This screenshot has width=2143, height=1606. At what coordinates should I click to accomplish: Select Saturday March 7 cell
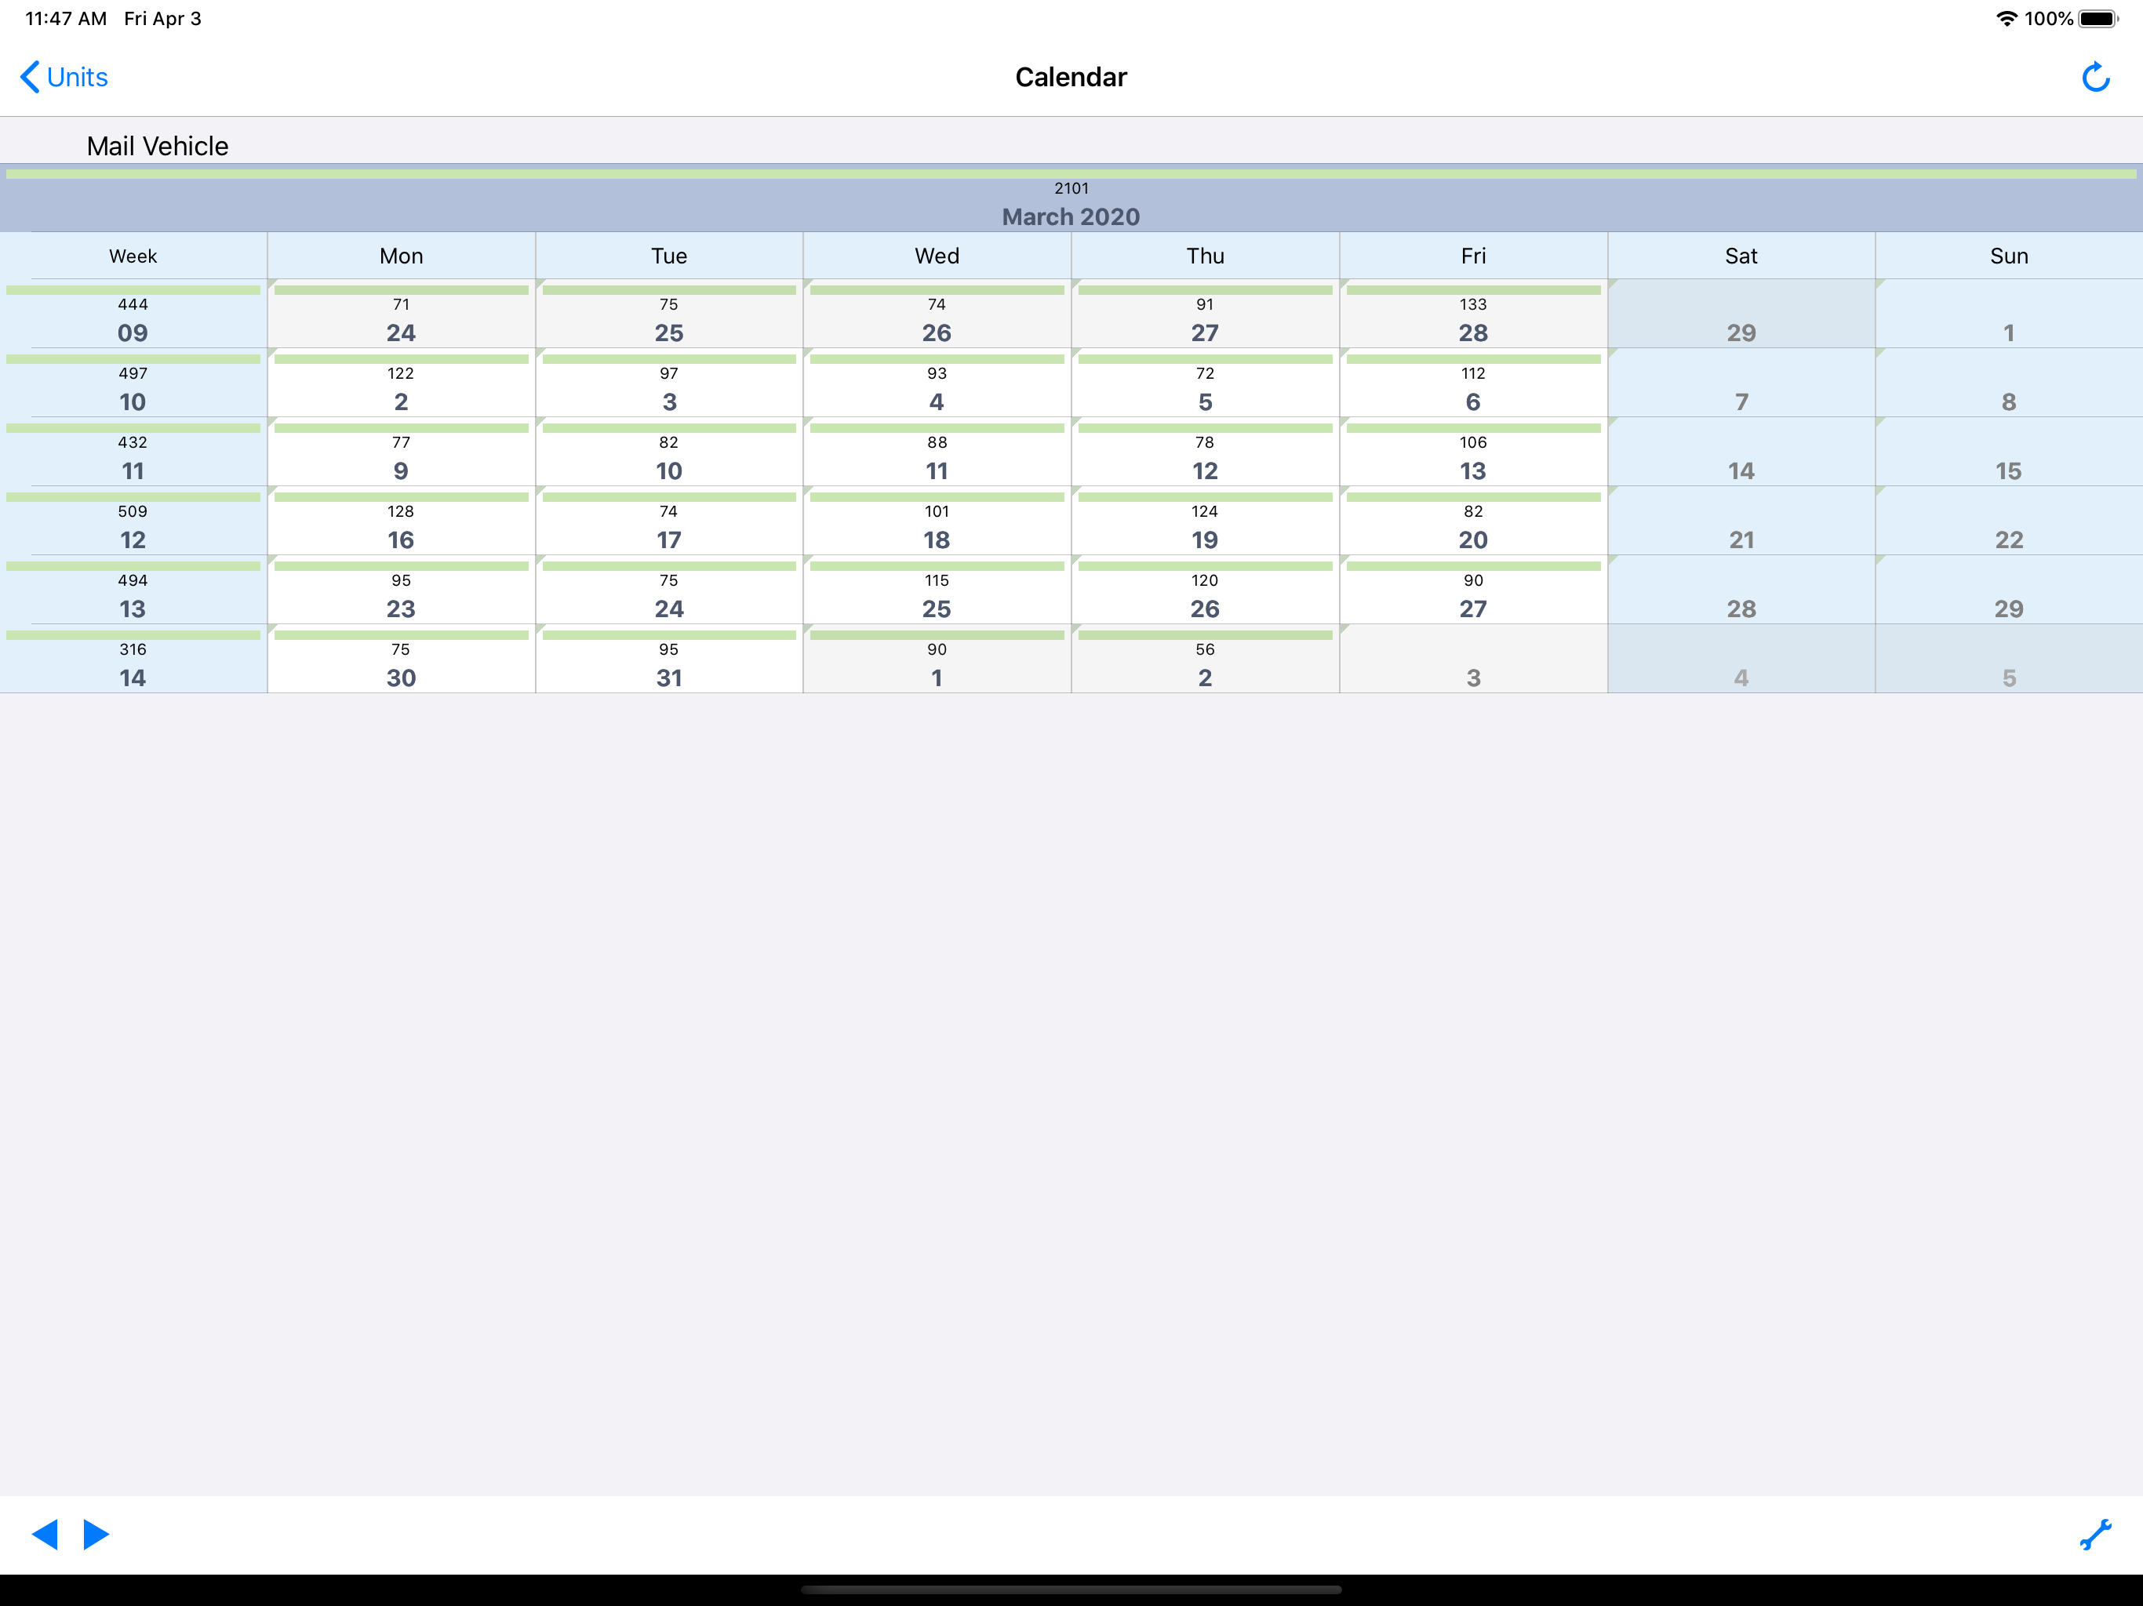(1741, 383)
